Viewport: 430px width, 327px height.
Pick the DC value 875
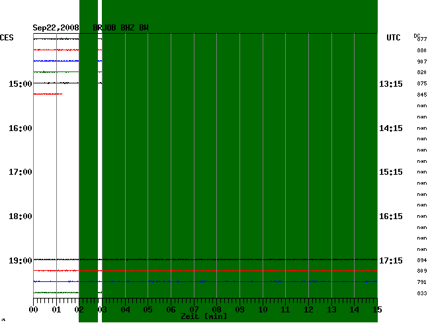[422, 83]
